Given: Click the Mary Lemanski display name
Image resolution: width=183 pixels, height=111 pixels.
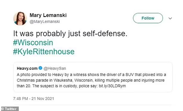Looking at the screenshot, I should [x=48, y=15].
